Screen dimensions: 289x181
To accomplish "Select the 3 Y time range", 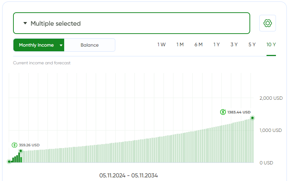I will coord(234,44).
